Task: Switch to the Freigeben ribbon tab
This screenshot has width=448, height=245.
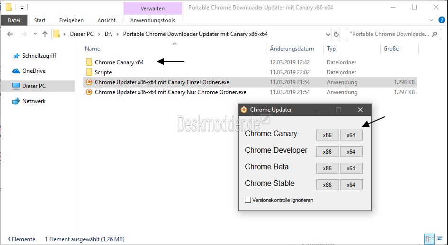Action: [72, 20]
